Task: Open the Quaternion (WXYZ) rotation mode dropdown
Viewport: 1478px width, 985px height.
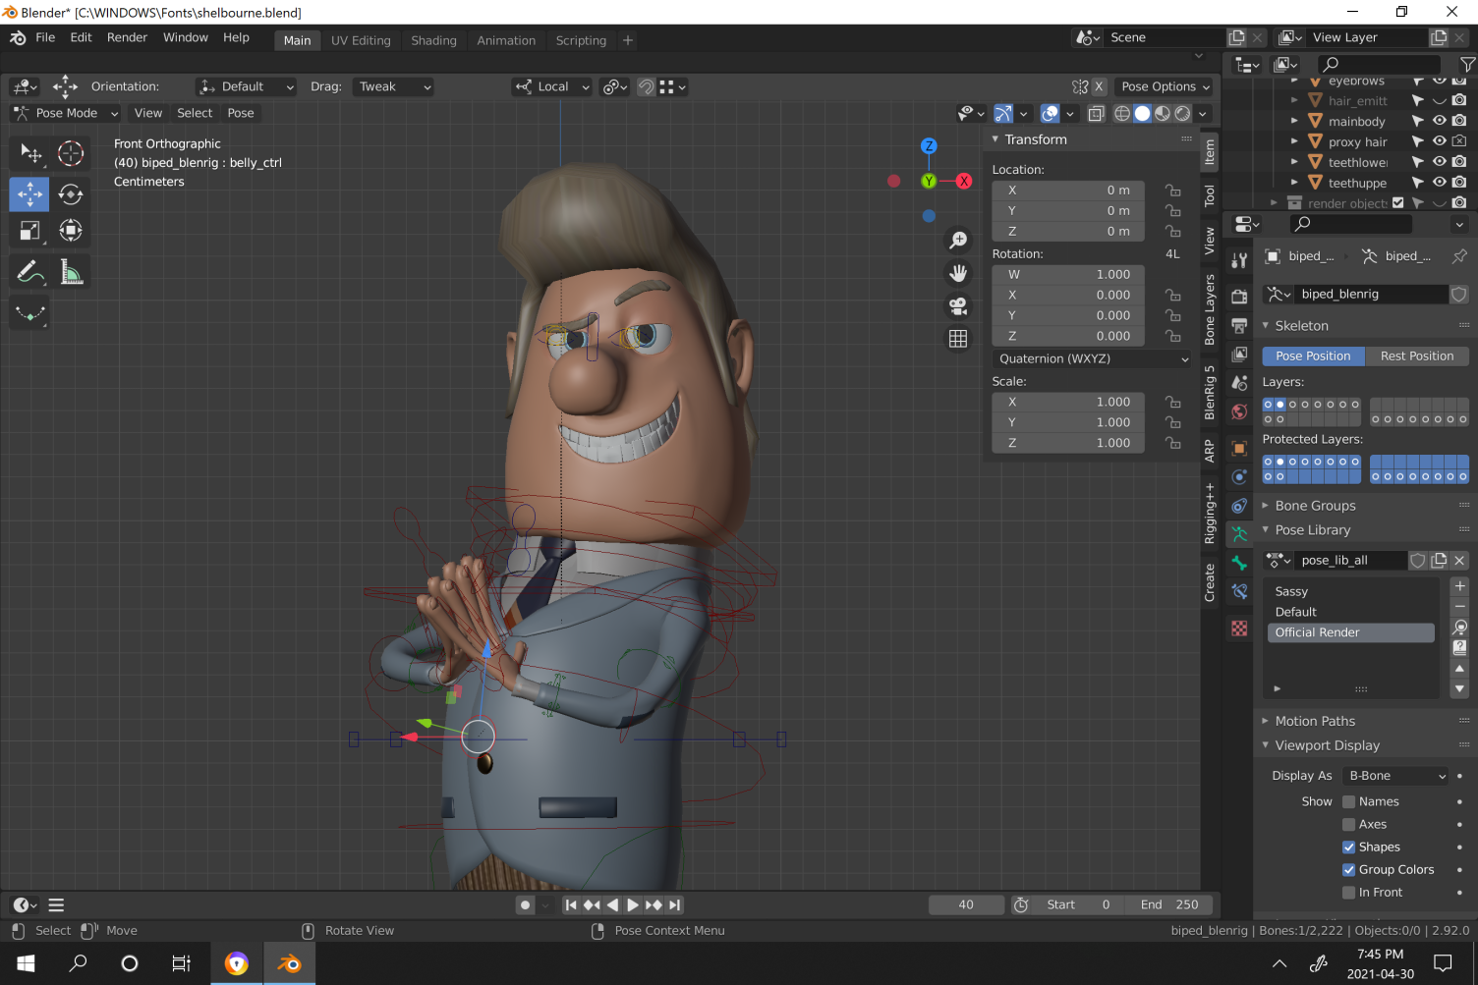Action: pyautogui.click(x=1091, y=358)
